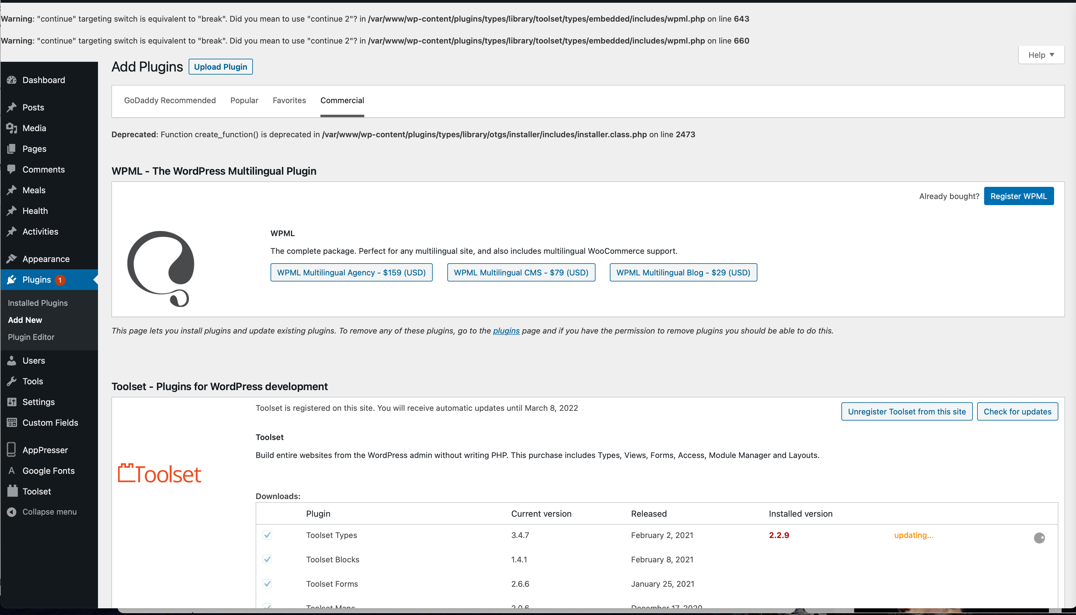This screenshot has height=615, width=1076.
Task: Click Check for updates button
Action: coord(1017,411)
